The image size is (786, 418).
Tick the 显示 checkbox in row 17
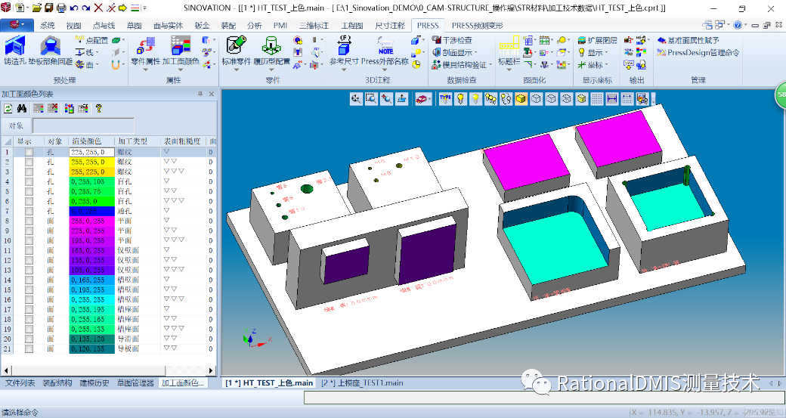coord(29,309)
